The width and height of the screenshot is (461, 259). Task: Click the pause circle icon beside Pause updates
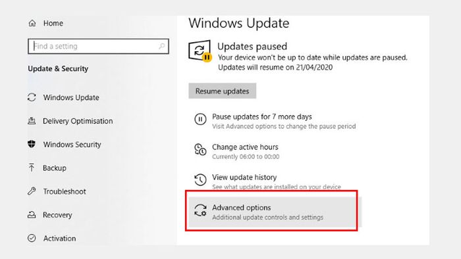click(x=200, y=120)
